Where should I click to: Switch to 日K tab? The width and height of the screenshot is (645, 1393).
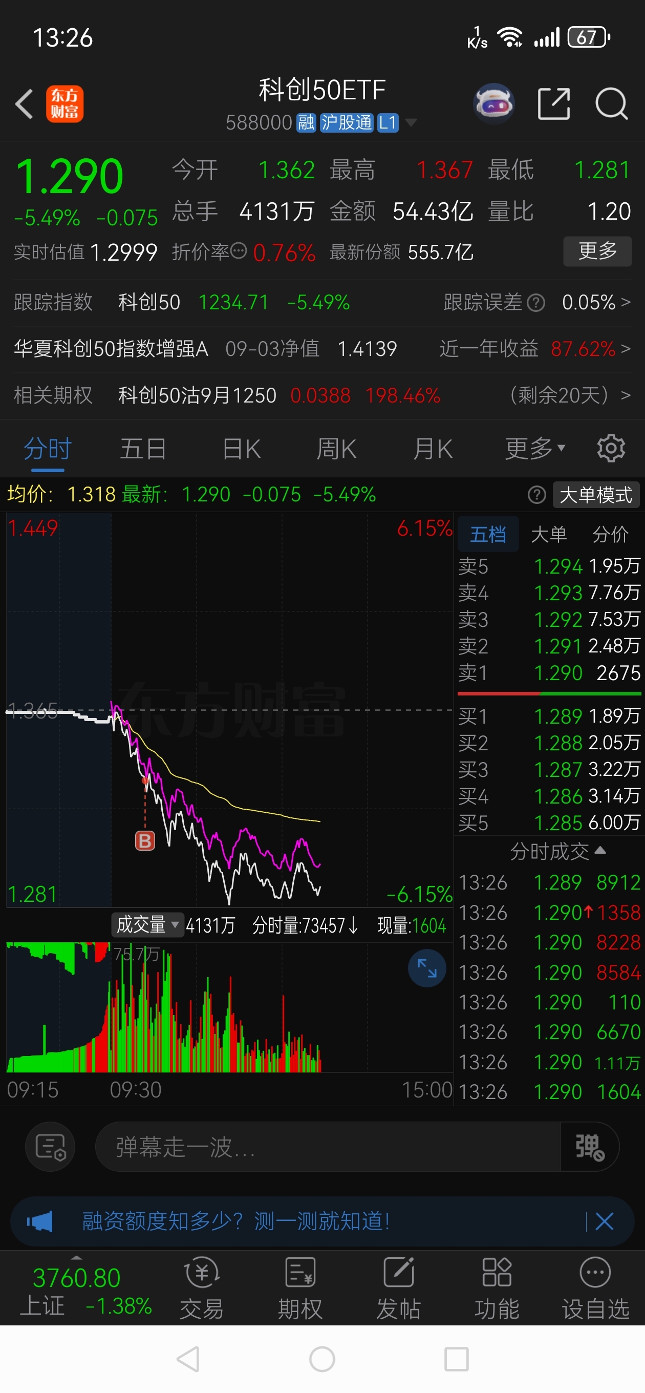242,448
